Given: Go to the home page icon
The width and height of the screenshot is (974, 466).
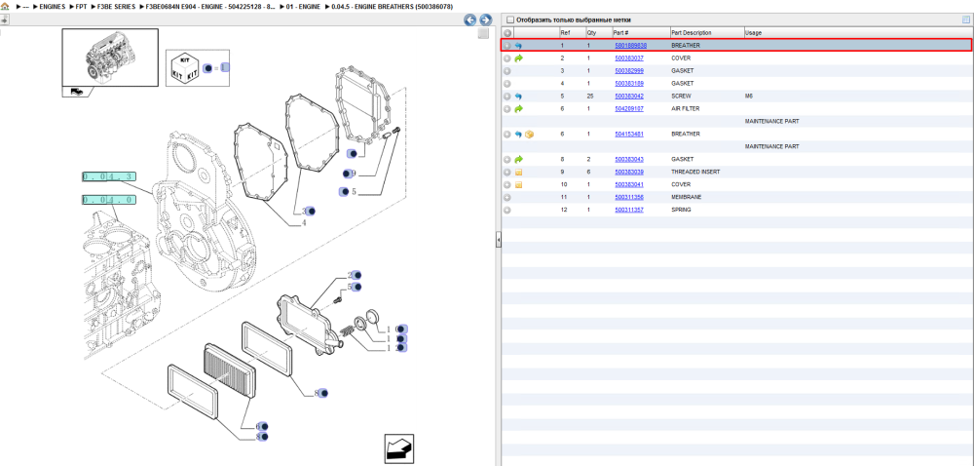Looking at the screenshot, I should click(x=5, y=6).
